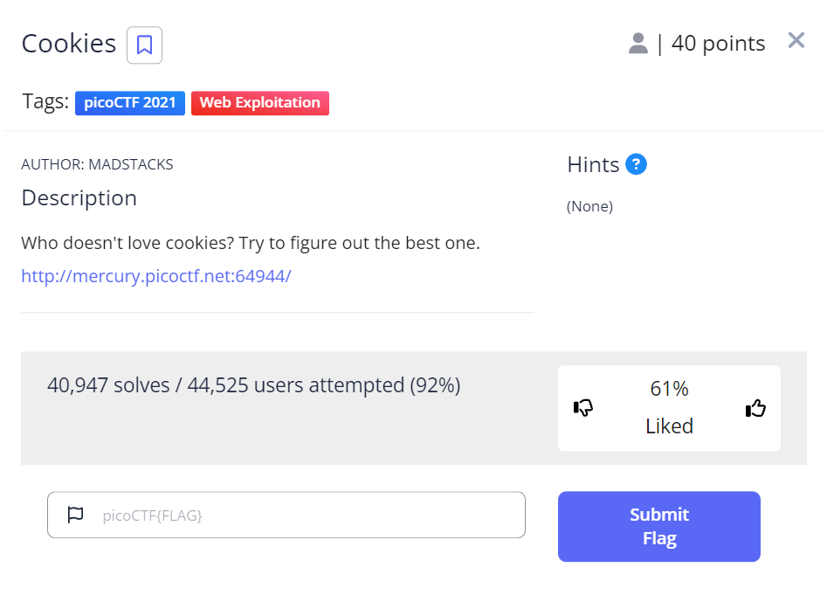Open the mercury.picoctf.net challenge link

click(156, 276)
